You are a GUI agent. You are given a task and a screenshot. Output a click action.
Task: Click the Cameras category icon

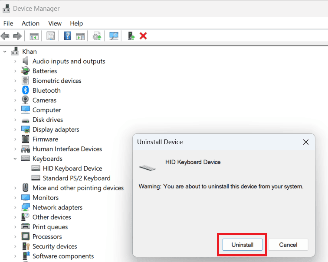tap(26, 100)
